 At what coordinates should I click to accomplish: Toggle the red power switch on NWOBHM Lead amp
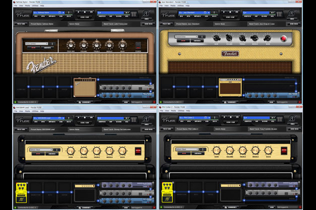click(138, 150)
